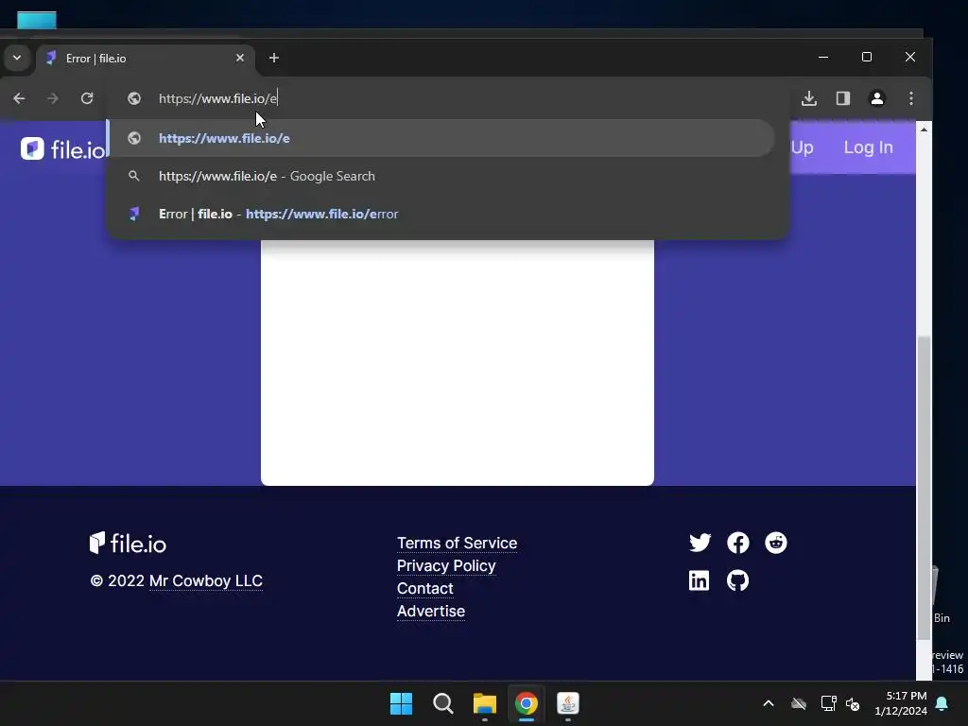Click the Chrome taskbar icon
Viewport: 968px width, 726px height.
click(x=527, y=703)
